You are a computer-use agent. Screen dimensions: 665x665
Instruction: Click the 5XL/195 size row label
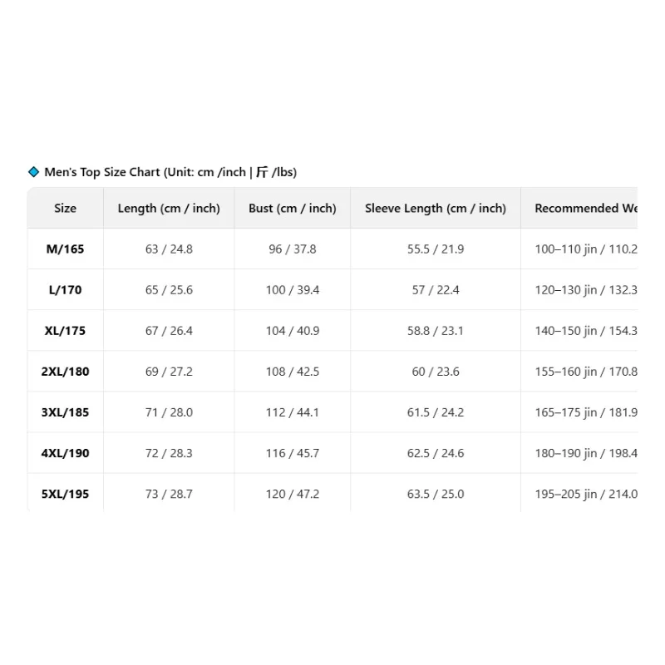pos(66,494)
